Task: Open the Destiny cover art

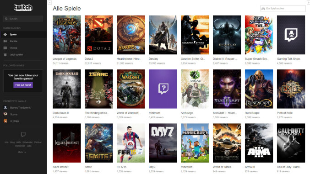Action: pyautogui.click(x=163, y=35)
